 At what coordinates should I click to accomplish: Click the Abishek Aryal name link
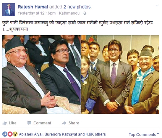(x=31, y=134)
